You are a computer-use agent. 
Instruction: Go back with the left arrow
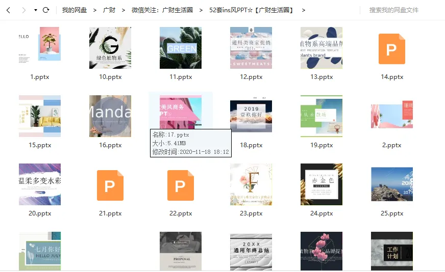click(x=9, y=10)
